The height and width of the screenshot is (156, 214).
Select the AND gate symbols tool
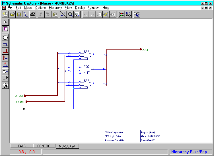[x=5, y=38]
